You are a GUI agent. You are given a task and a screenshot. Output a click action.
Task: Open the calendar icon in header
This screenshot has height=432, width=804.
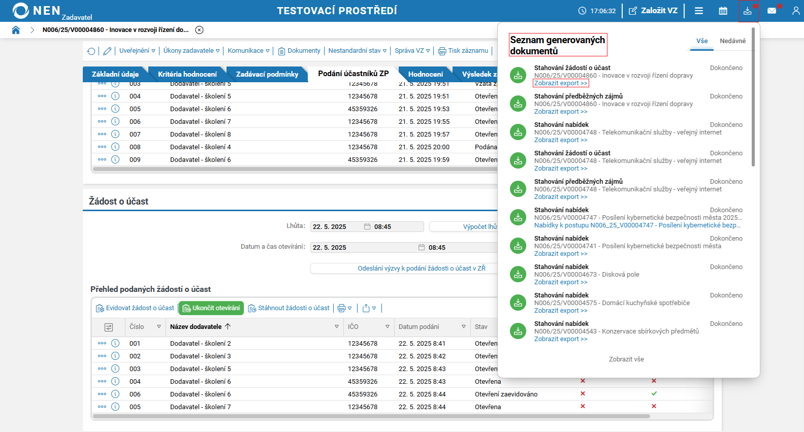click(723, 11)
